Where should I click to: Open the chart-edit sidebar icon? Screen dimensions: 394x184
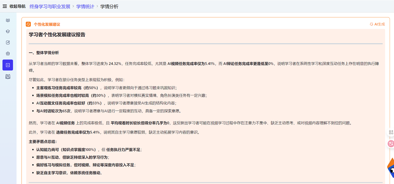click(8, 42)
